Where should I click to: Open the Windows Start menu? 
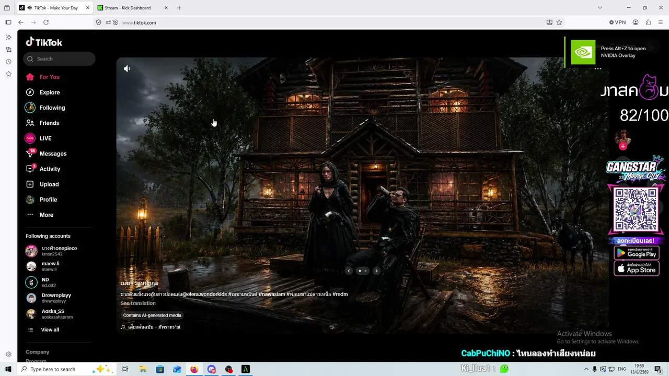pos(8,369)
